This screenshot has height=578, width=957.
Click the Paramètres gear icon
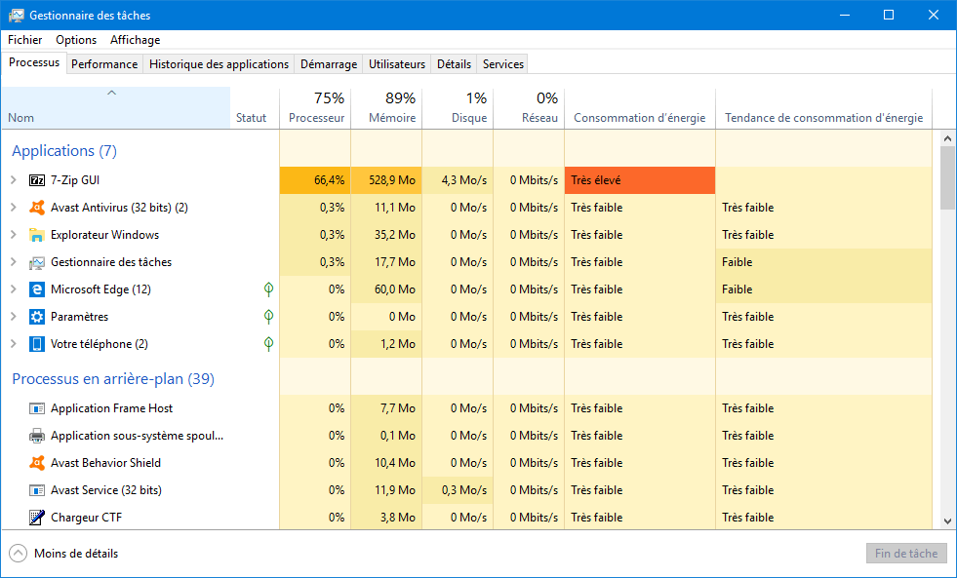tap(37, 317)
